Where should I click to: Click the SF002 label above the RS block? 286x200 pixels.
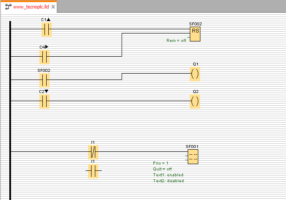[195, 24]
